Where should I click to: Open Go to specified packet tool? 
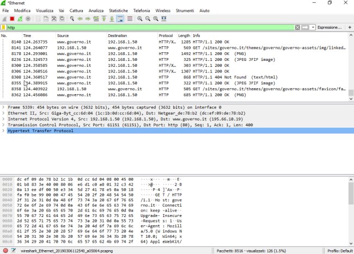(96, 18)
